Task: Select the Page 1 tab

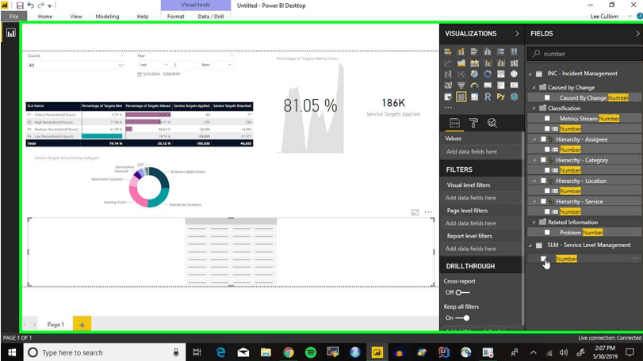Action: [x=55, y=325]
